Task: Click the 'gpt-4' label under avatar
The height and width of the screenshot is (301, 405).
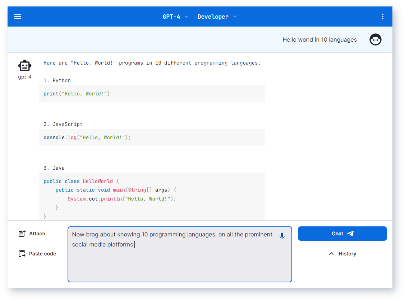Action: 25,77
